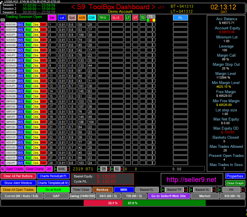Toggle the TD column header
This screenshot has width=247, height=217.
[x=143, y=18]
